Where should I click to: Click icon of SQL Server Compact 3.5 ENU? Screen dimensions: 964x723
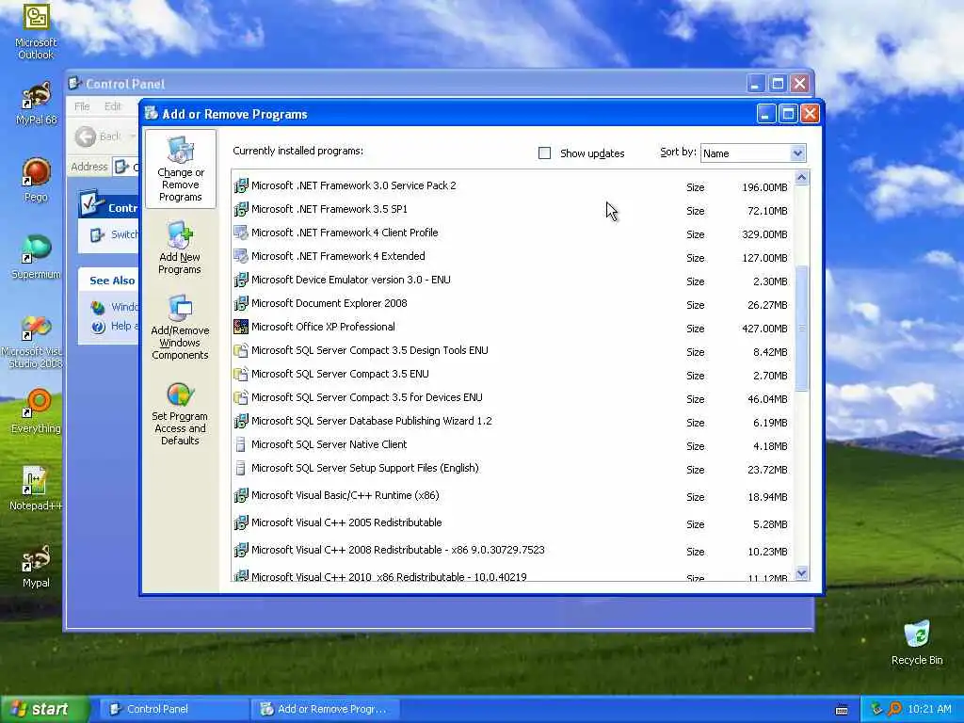click(241, 374)
